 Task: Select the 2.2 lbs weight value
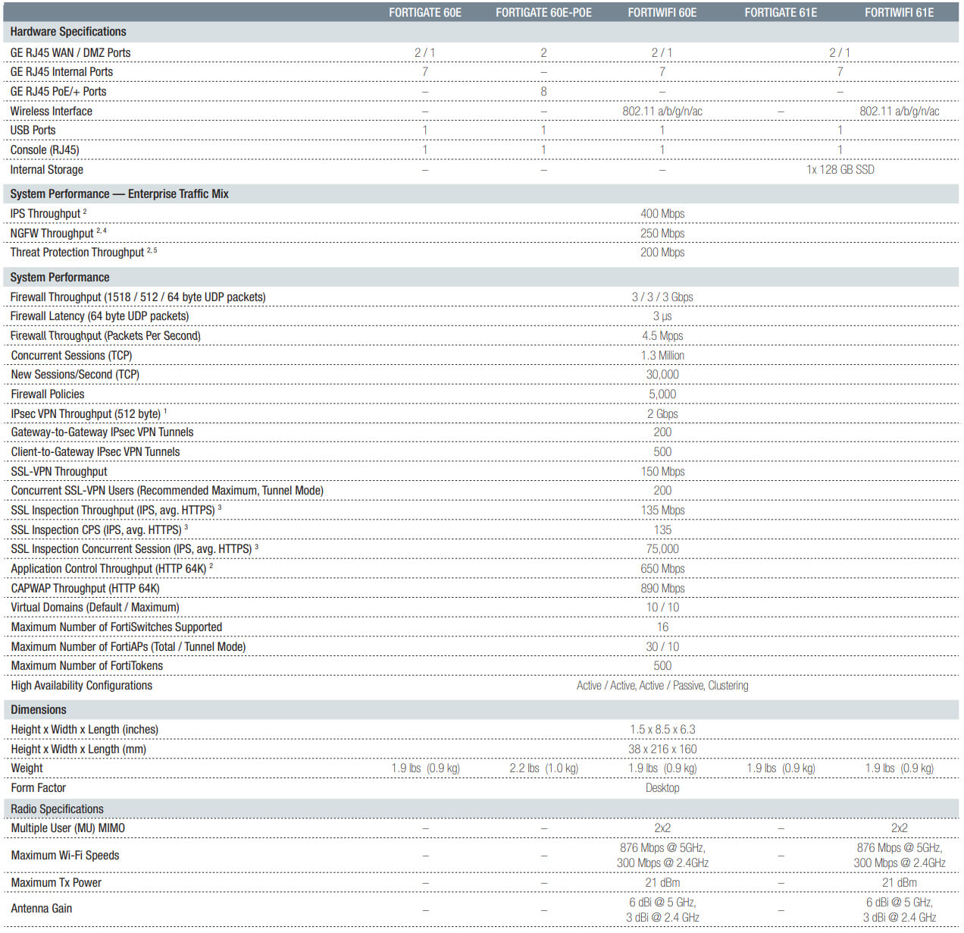pos(543,768)
